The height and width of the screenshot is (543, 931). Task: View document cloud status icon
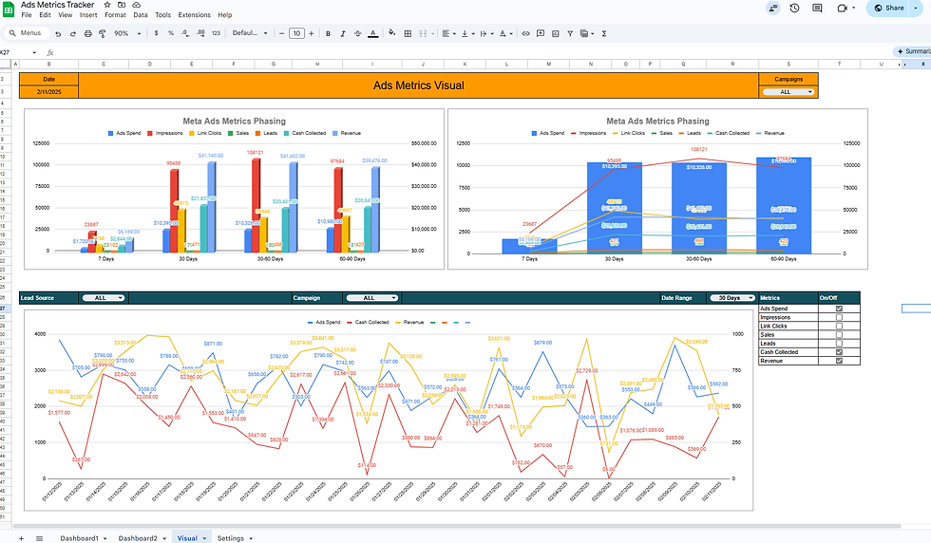coord(136,5)
